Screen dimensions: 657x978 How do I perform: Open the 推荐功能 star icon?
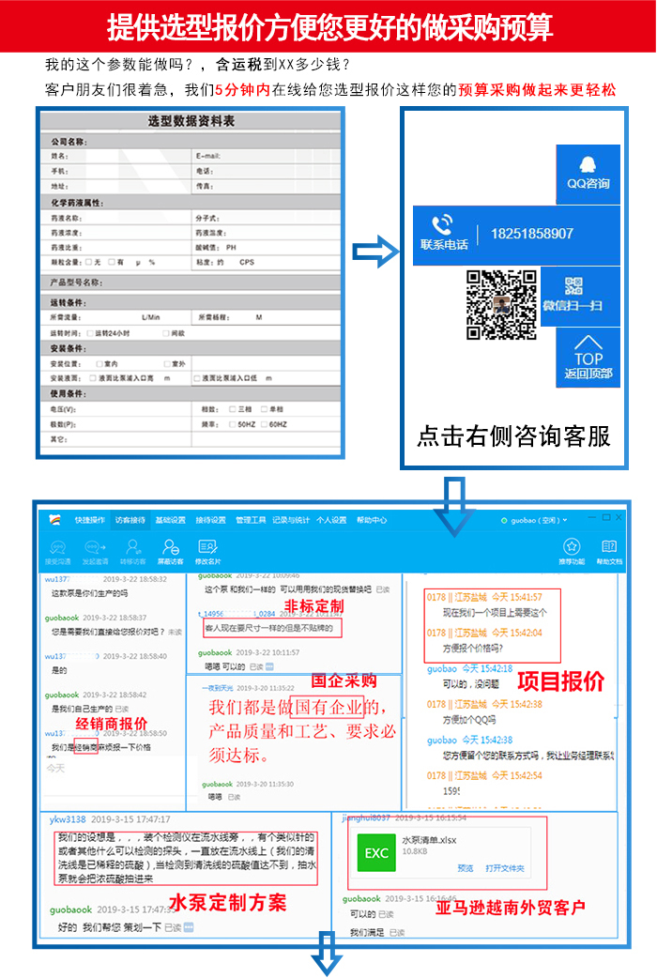572,547
